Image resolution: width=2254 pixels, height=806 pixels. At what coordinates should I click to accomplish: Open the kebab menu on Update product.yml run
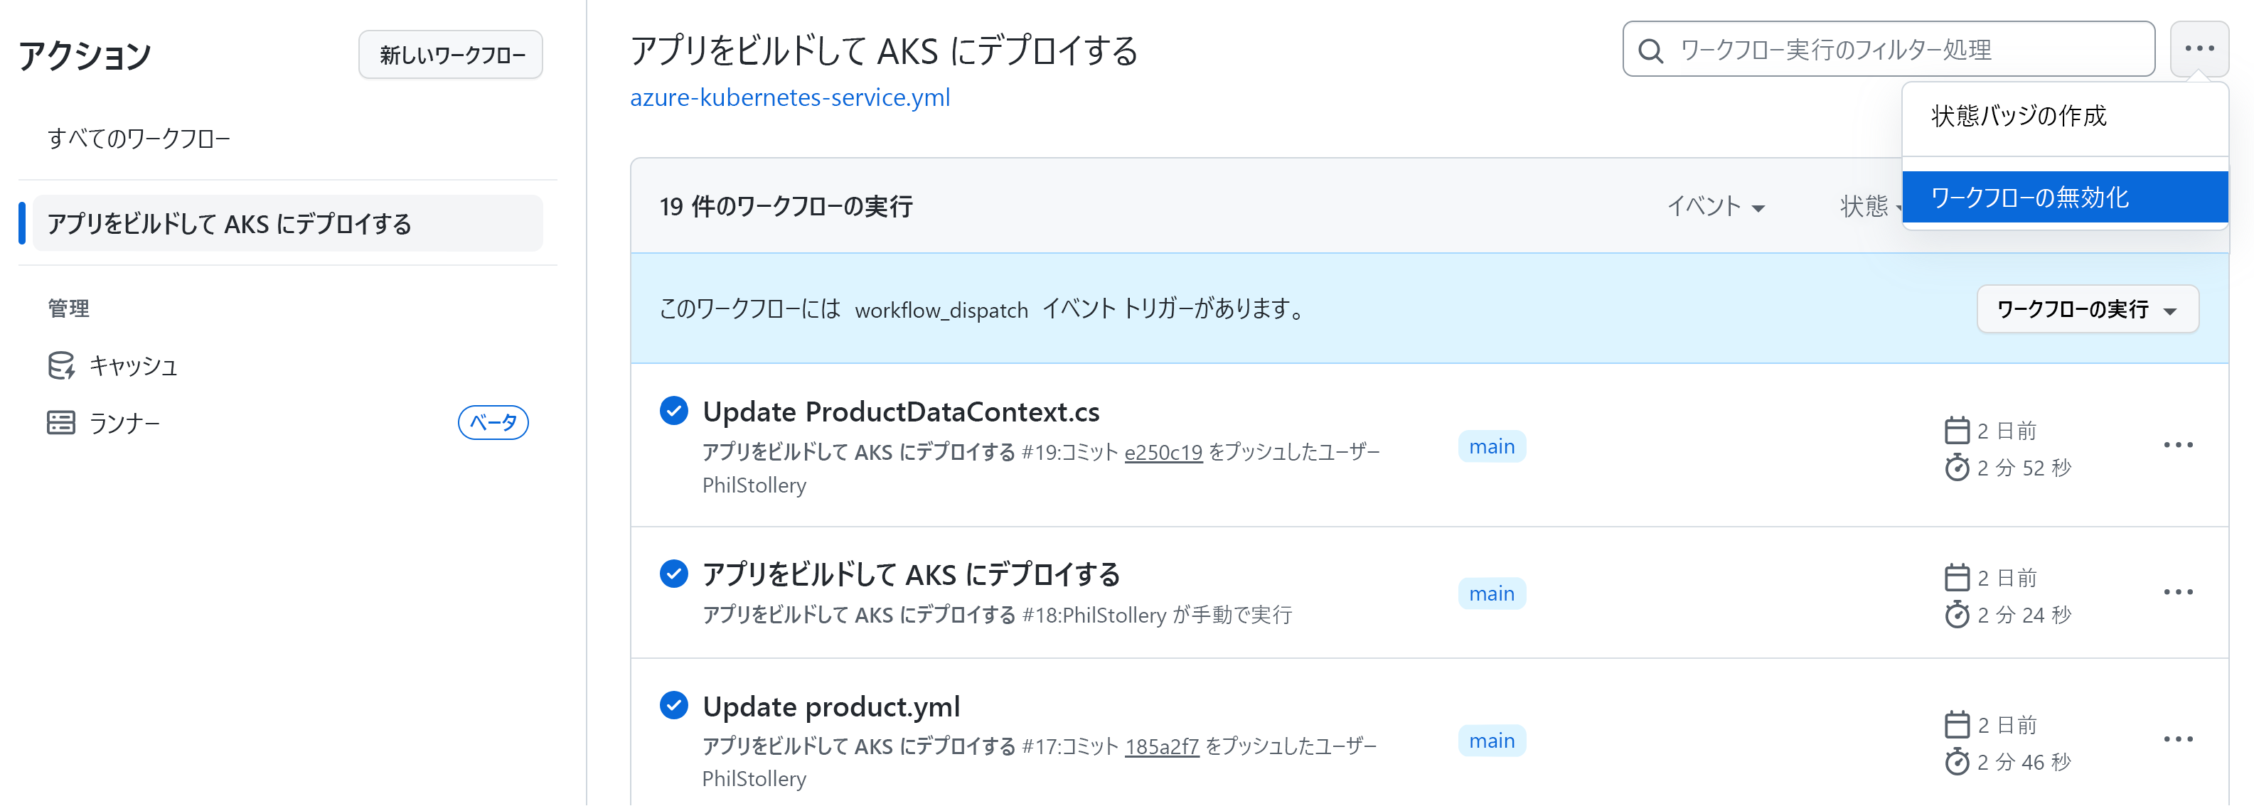(2178, 738)
